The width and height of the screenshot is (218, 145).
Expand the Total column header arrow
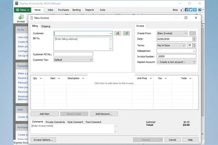click(190, 78)
